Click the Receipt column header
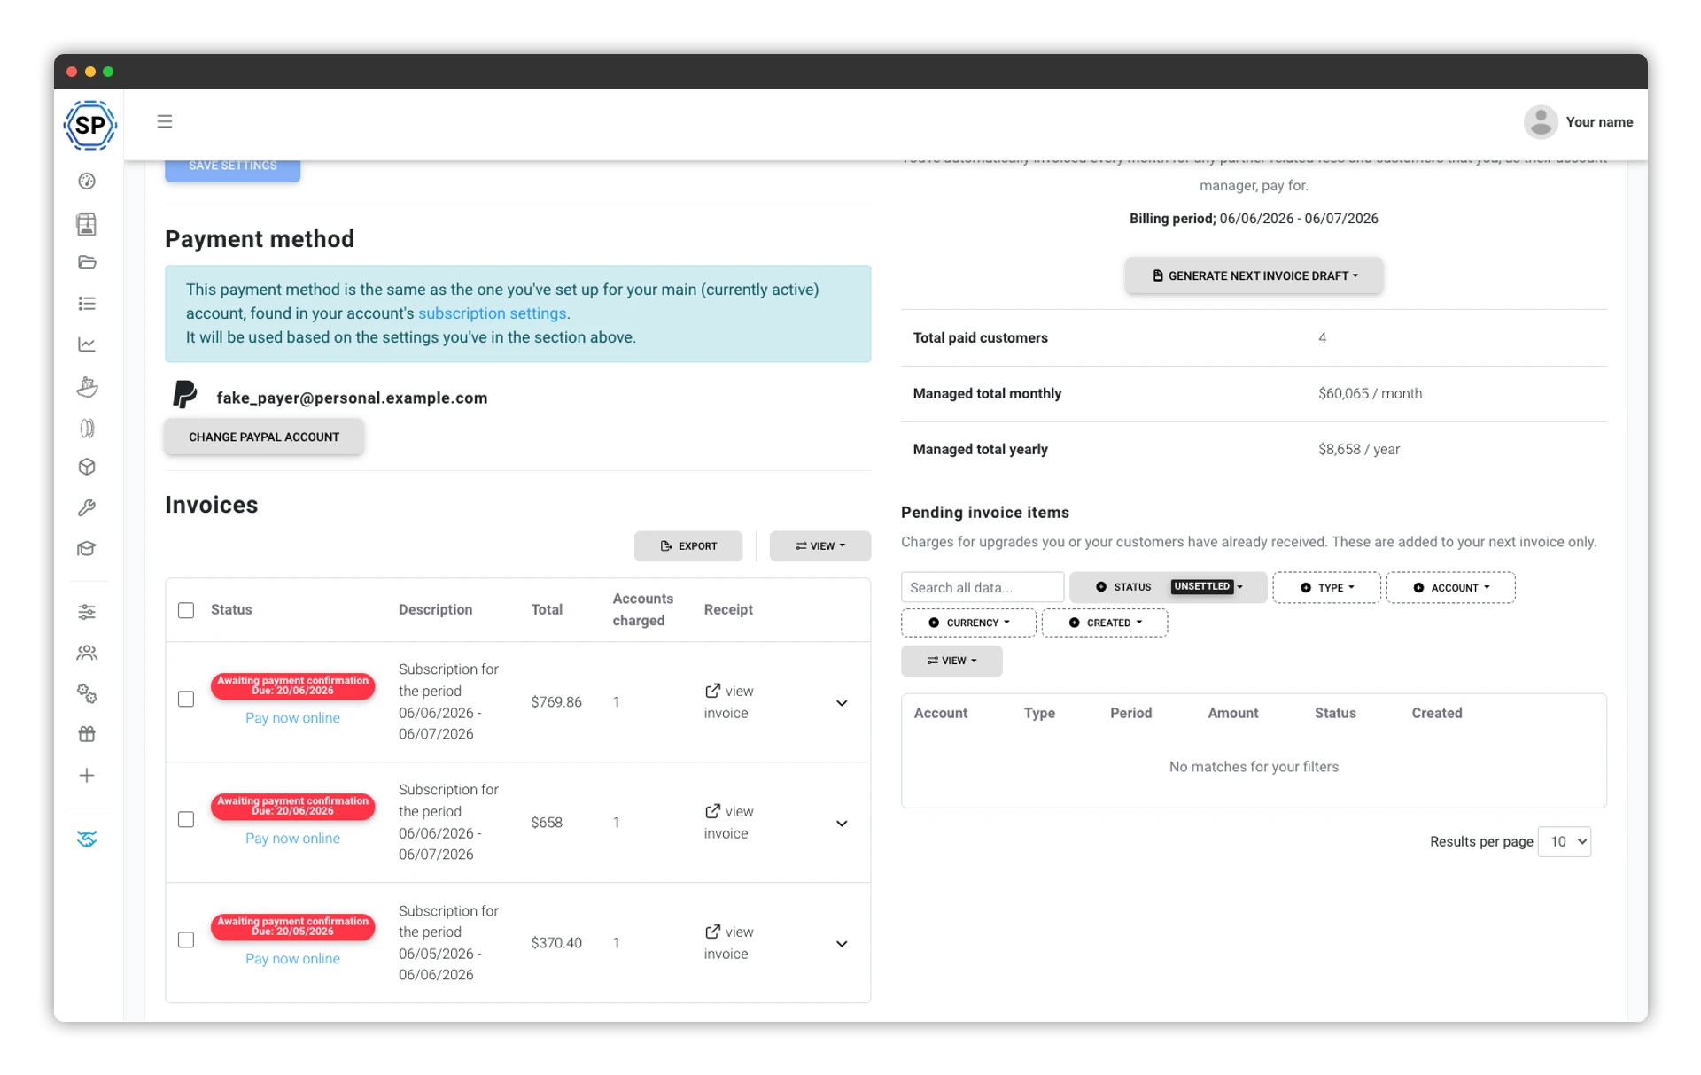Viewport: 1701px width, 1075px height. (728, 610)
